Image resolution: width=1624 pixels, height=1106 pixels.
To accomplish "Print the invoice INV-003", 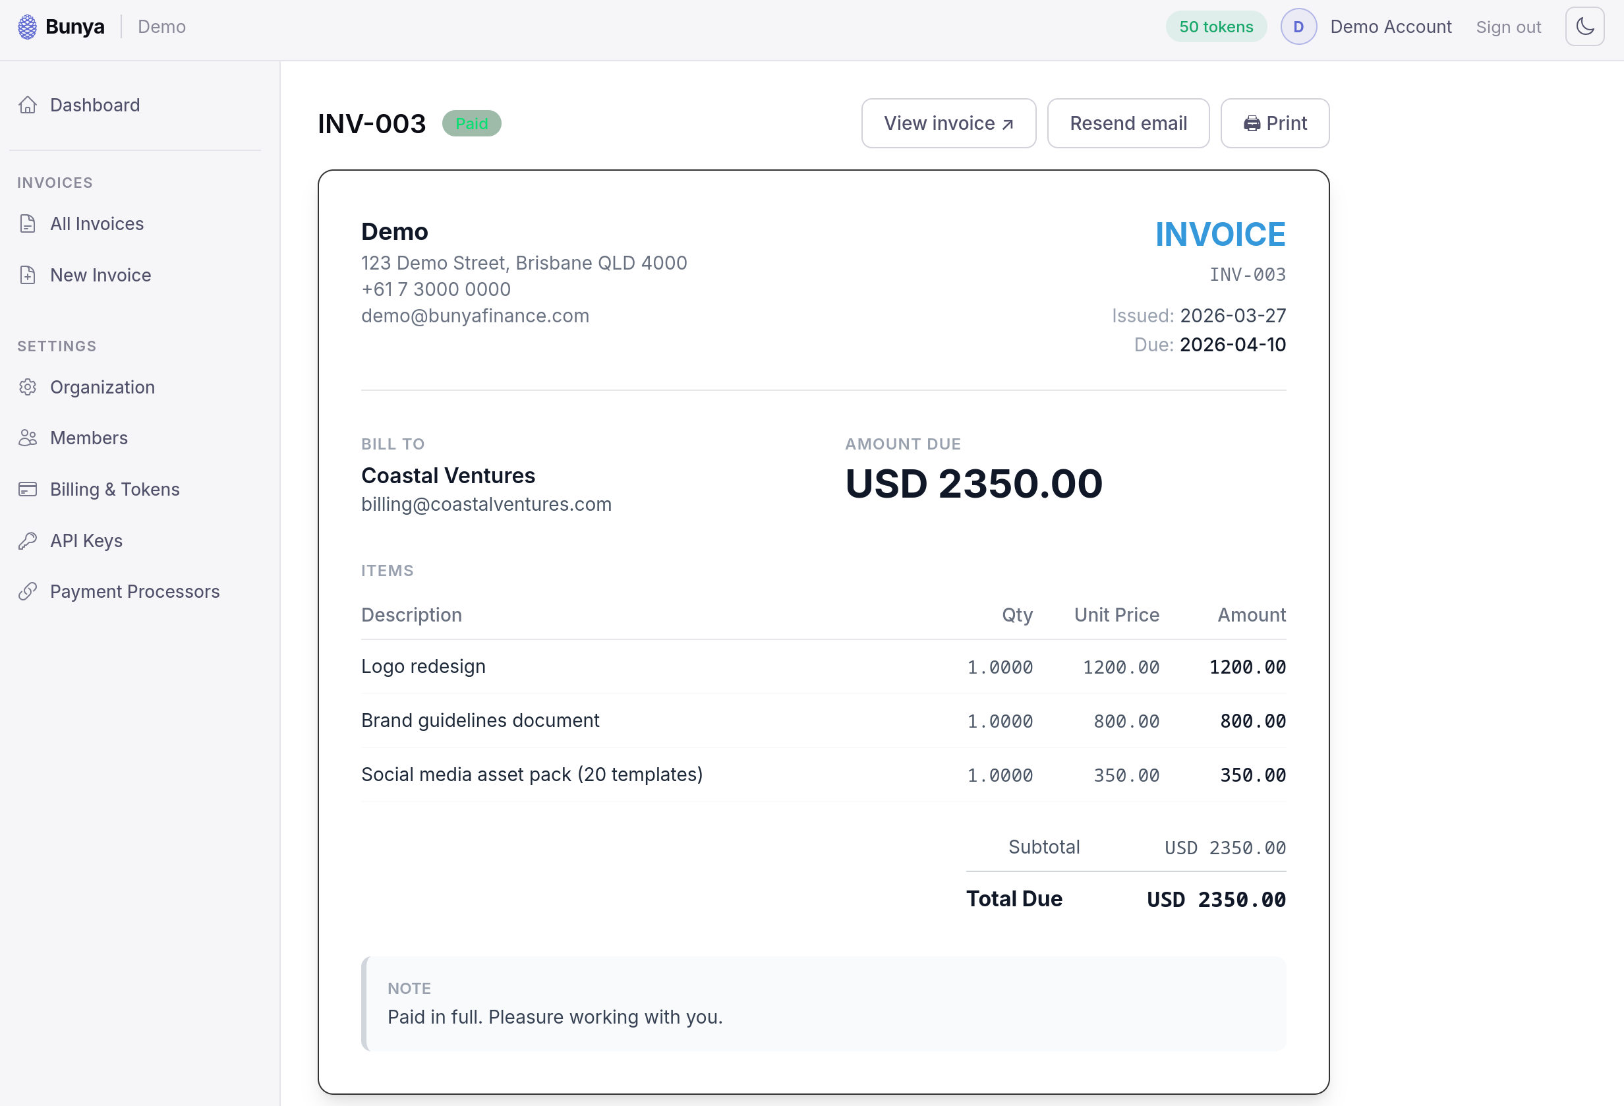I will [x=1275, y=124].
